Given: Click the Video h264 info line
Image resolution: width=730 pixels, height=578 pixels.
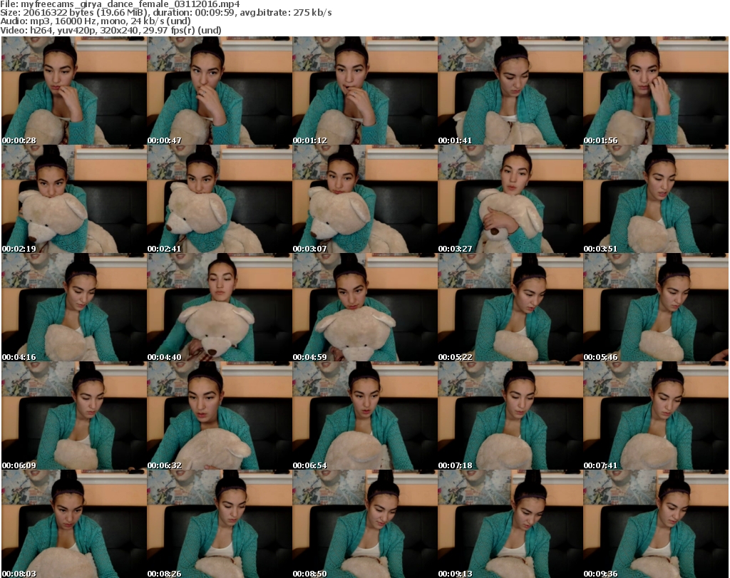Looking at the screenshot, I should click(111, 30).
